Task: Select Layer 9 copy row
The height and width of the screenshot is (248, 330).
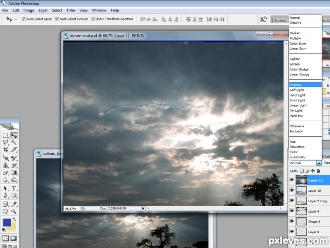Action: pos(309,201)
